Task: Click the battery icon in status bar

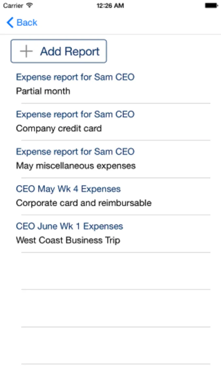Action: [x=211, y=6]
